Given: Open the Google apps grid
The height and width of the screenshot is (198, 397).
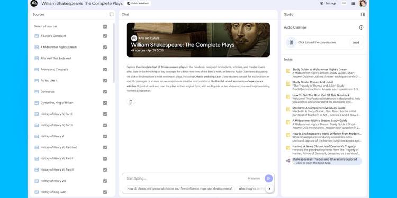Looking at the screenshot, I should (x=353, y=3).
